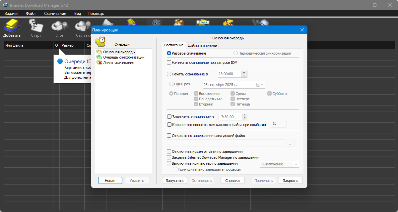398x212 pixels.
Task: Check Закрыть Internet Download Manager по завершении
Action: tap(169, 157)
